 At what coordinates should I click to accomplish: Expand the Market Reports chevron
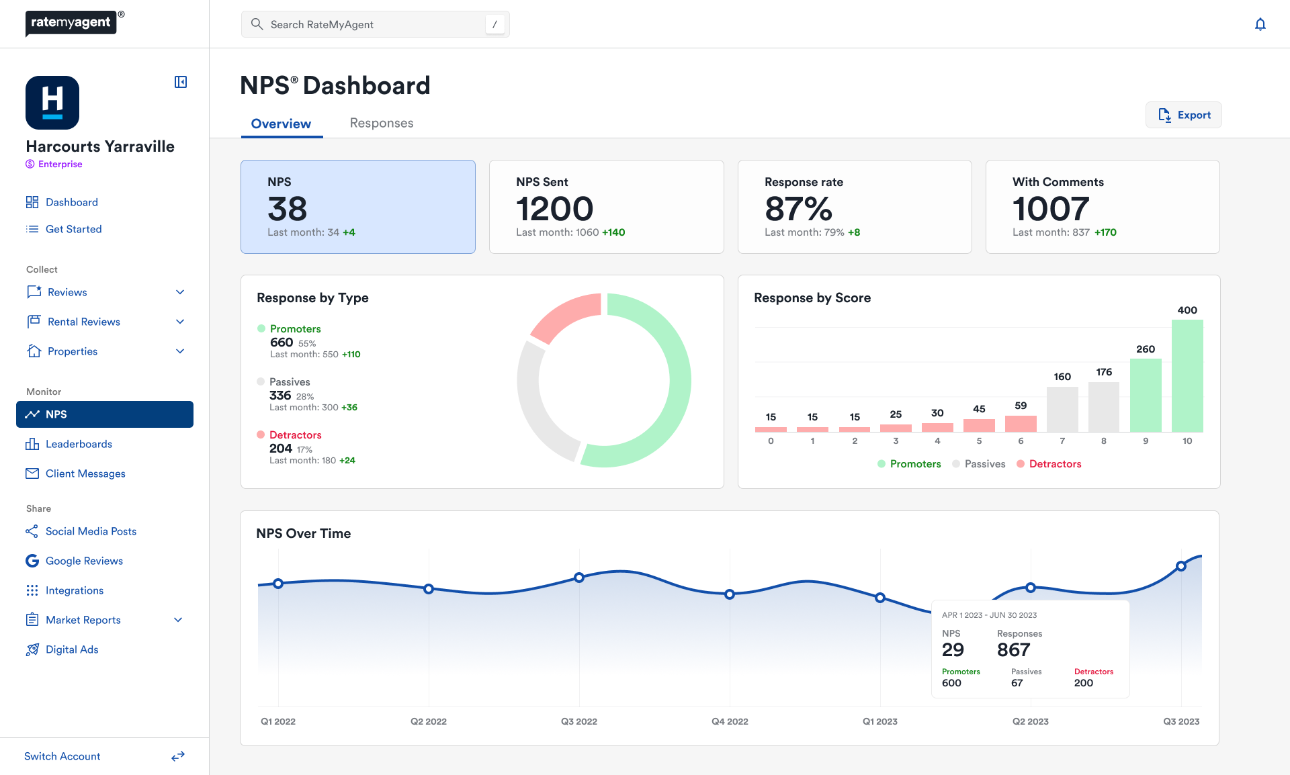pyautogui.click(x=178, y=620)
